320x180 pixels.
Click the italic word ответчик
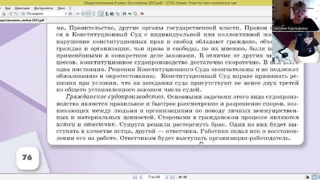tap(100, 124)
